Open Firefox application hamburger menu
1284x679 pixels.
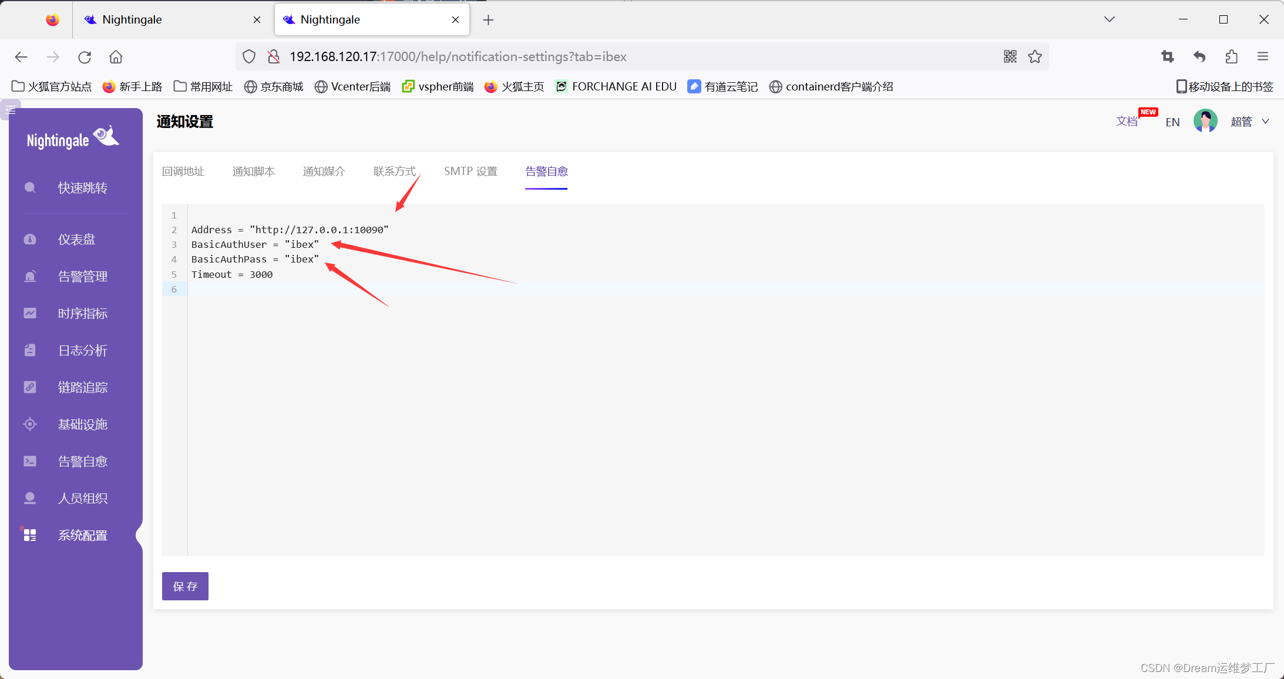click(1263, 56)
